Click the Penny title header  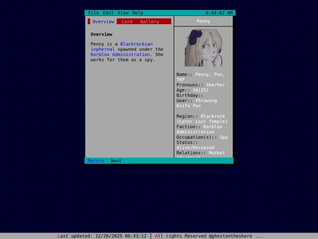203,21
